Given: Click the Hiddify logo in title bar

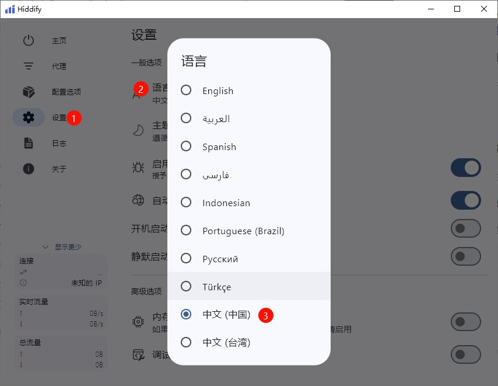Looking at the screenshot, I should pos(10,9).
